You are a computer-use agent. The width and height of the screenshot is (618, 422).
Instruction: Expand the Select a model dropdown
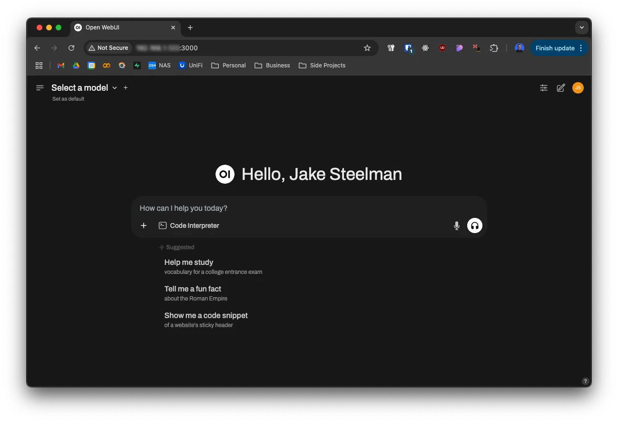click(84, 88)
